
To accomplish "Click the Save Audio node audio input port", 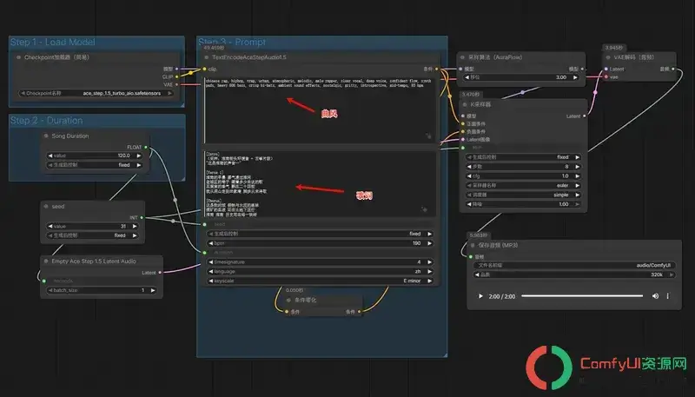I will pyautogui.click(x=471, y=256).
